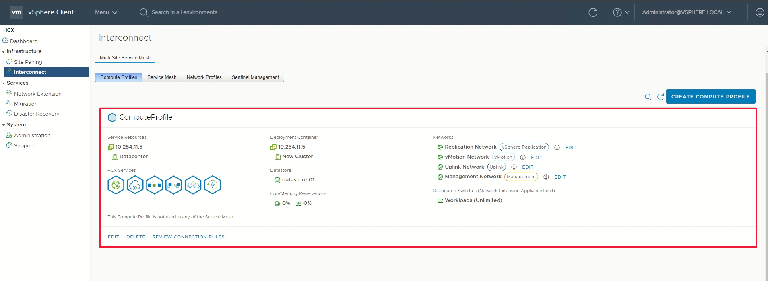Click the Support icon in sidebar
The image size is (768, 281).
pyautogui.click(x=9, y=145)
